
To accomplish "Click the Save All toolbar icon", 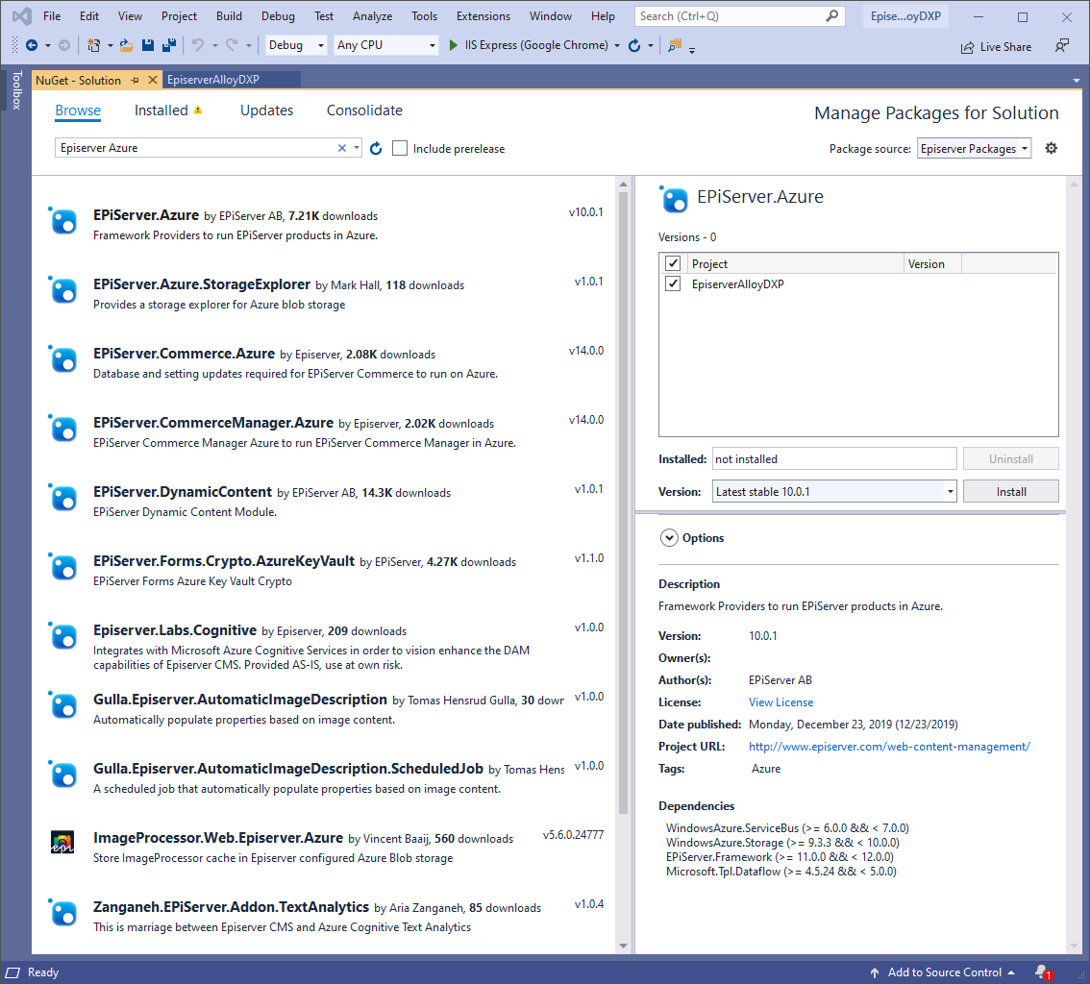I will pos(168,45).
